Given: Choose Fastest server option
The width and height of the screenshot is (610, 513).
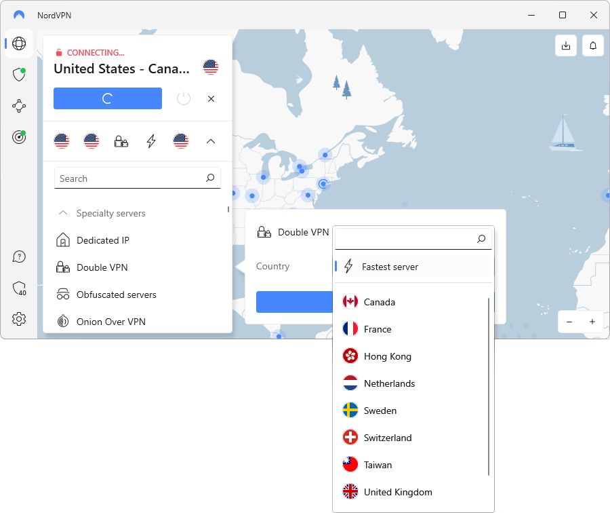Looking at the screenshot, I should [413, 267].
